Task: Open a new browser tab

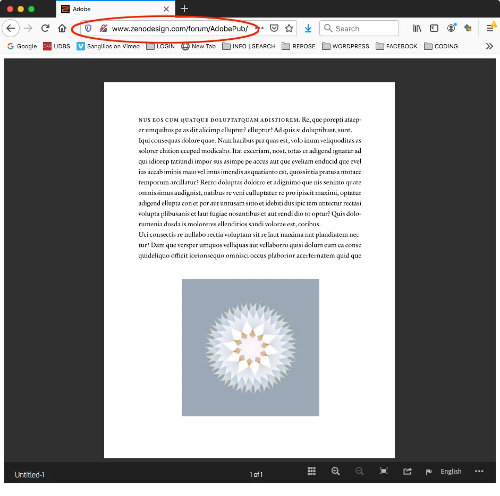Action: coord(184,8)
